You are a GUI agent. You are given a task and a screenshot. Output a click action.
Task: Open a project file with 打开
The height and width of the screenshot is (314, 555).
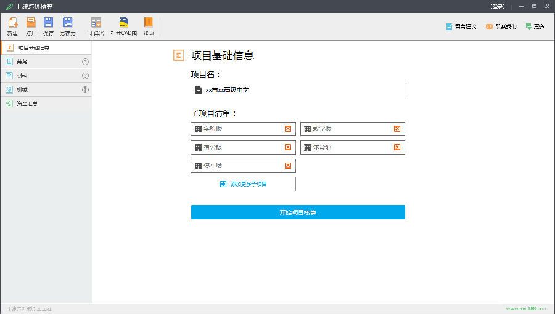coord(31,26)
